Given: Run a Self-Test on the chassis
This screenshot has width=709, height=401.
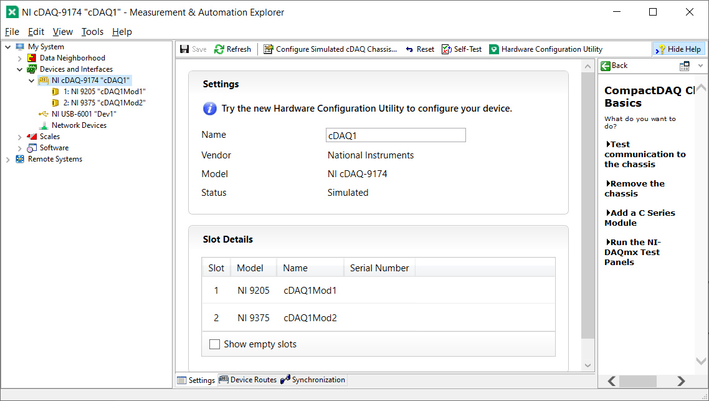Looking at the screenshot, I should pyautogui.click(x=462, y=49).
